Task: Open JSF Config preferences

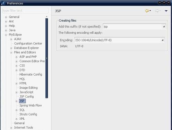Action: (26, 97)
